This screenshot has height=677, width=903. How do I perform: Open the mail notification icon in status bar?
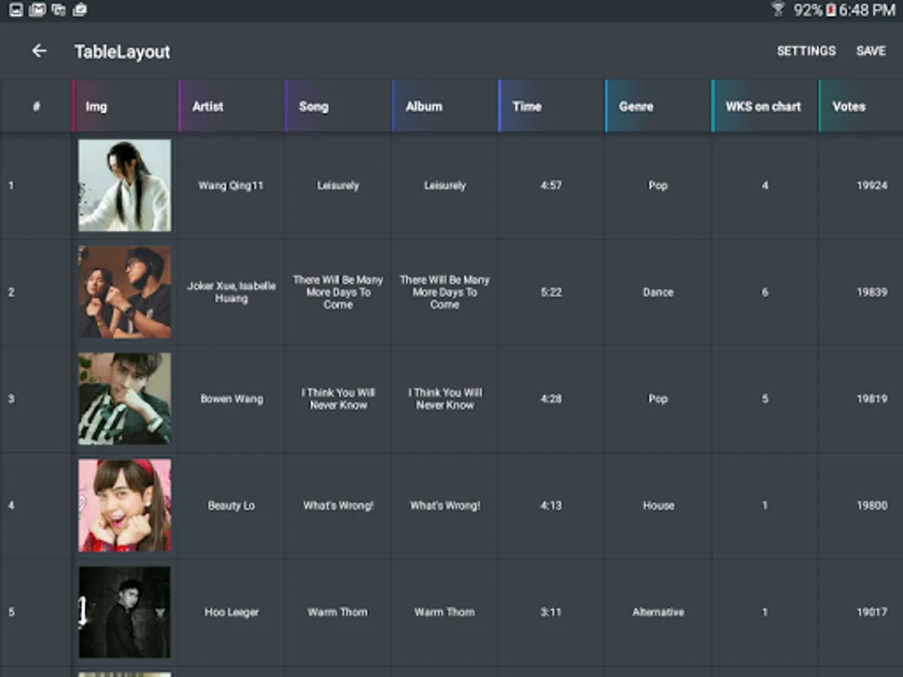pyautogui.click(x=38, y=10)
